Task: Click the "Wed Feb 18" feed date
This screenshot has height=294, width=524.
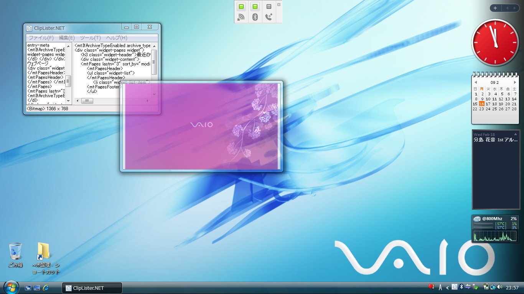Action: click(x=484, y=135)
